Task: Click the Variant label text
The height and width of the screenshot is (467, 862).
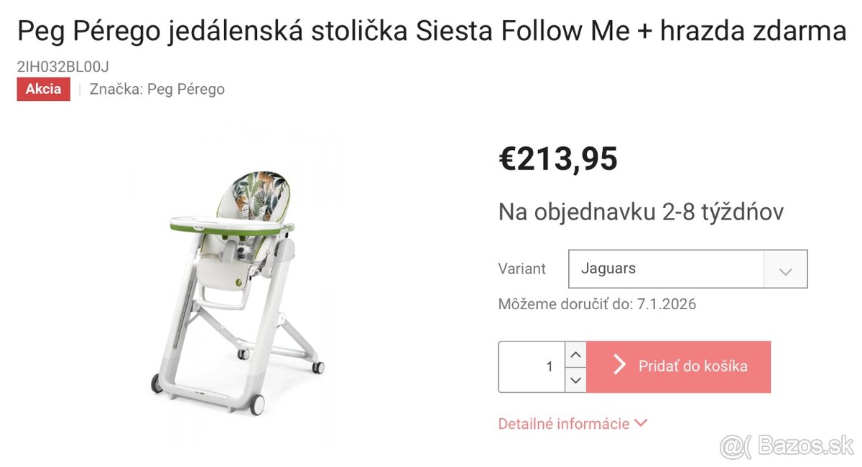Action: tap(522, 269)
